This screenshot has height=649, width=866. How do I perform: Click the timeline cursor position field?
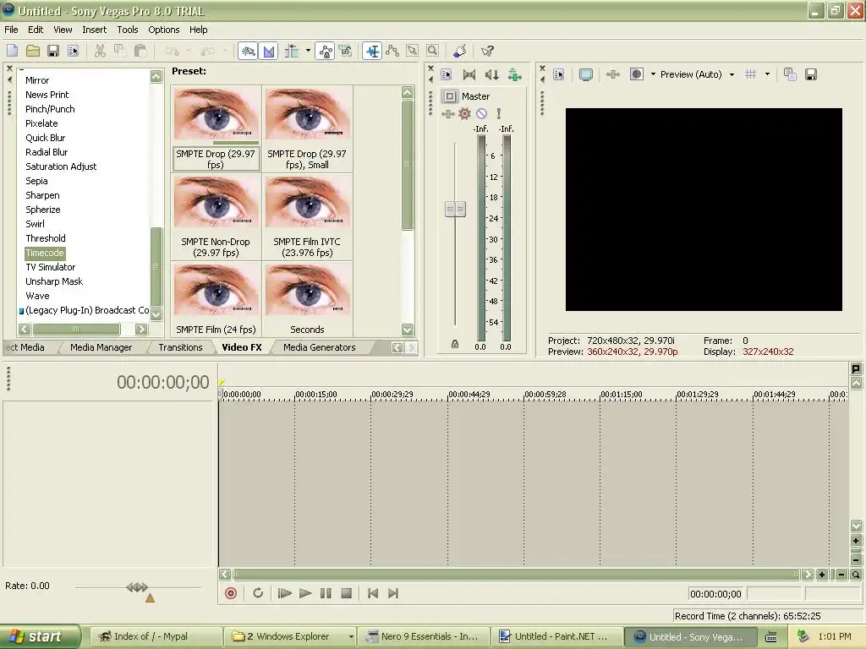[x=715, y=594]
